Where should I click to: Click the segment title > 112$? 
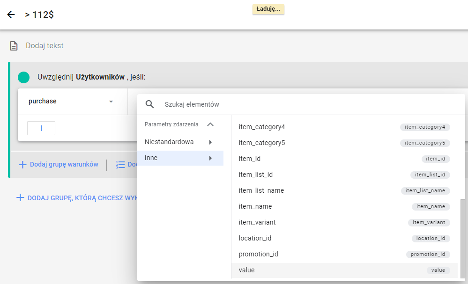pyautogui.click(x=39, y=15)
